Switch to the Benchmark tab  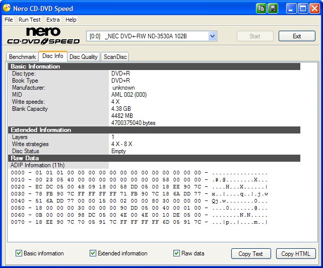(x=23, y=57)
